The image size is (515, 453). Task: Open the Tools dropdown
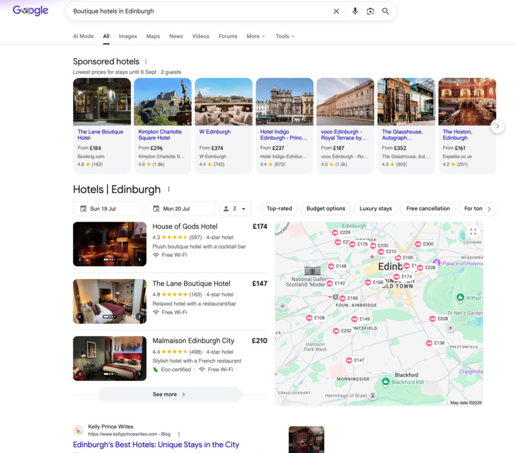click(284, 36)
